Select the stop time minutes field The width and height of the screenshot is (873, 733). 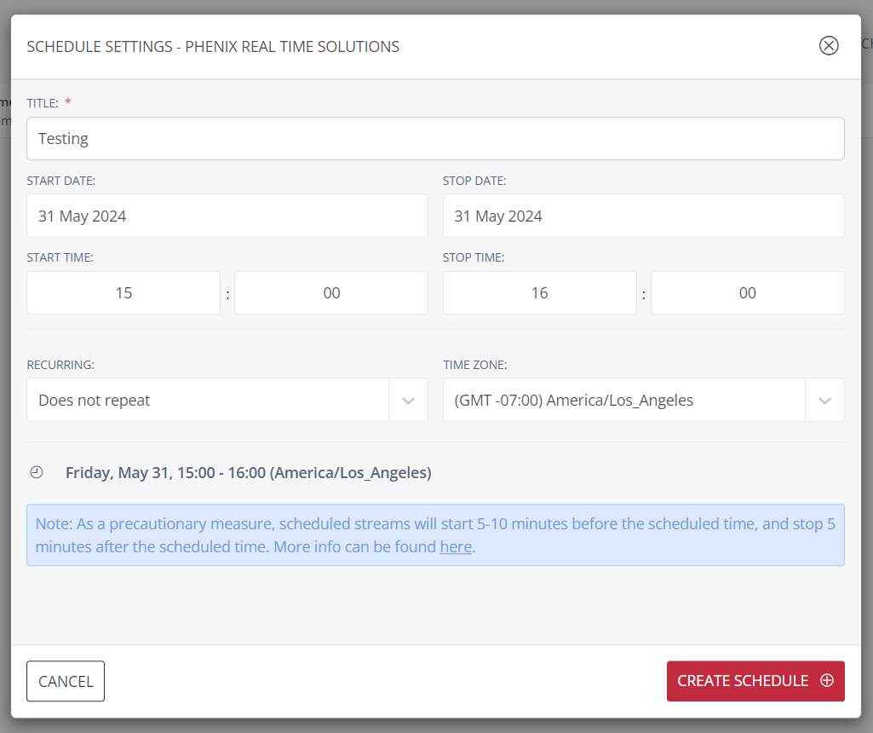pos(748,293)
